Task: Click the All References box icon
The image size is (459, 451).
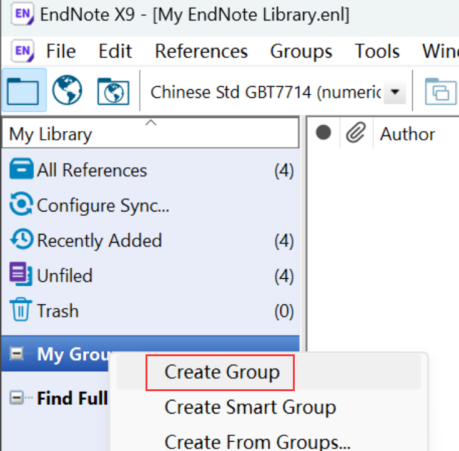Action: 21,169
